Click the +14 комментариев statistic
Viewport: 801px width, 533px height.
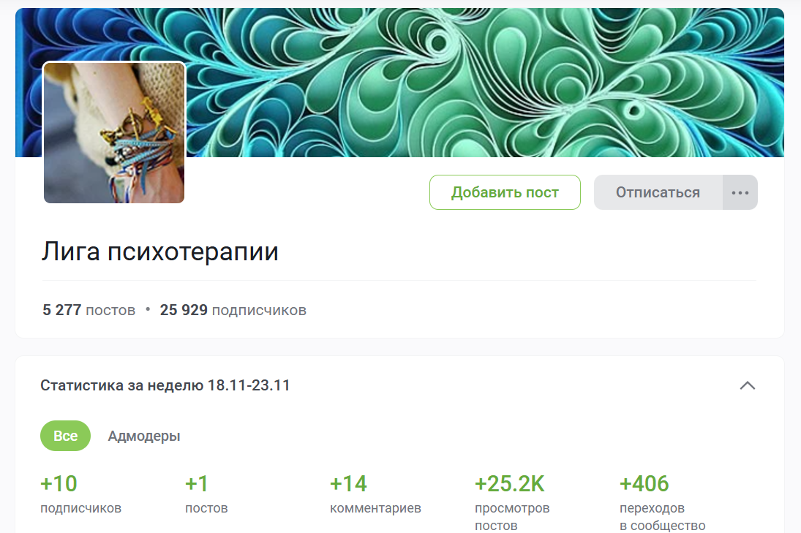[x=375, y=494]
